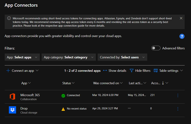The image size is (191, 124).
Task: Click the "No recent status" text
Action: click(x=77, y=109)
